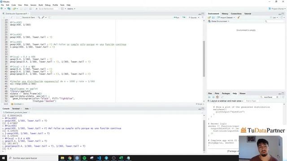Viewport: 287px width, 161px height.
Task: Click the Windows taskbar search box
Action: (33, 158)
